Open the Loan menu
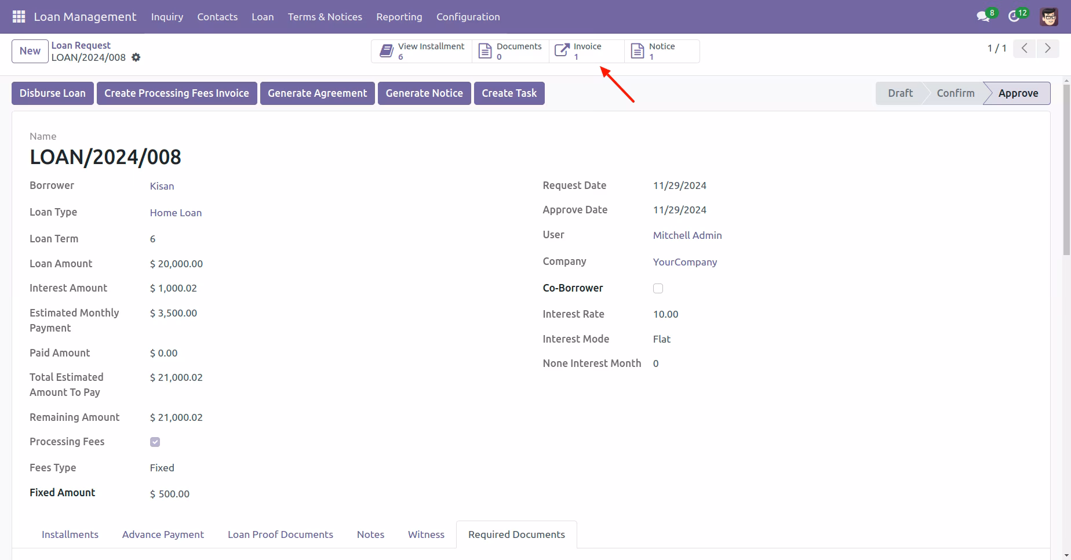This screenshot has height=560, width=1071. (263, 17)
